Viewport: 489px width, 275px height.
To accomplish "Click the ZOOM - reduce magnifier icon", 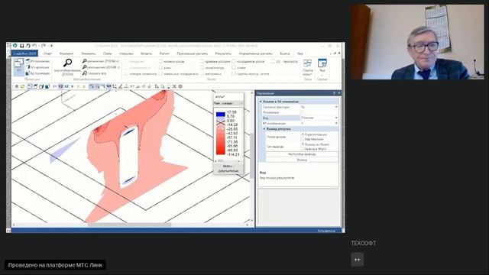I will coord(84,67).
